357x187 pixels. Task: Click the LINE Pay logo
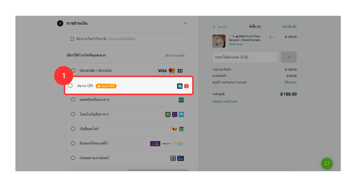pos(181,129)
